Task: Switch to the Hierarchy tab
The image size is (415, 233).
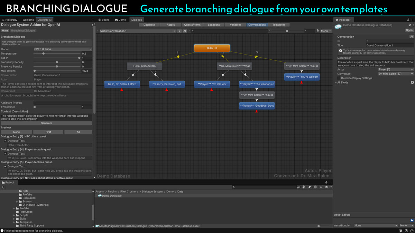Action: pyautogui.click(x=9, y=20)
